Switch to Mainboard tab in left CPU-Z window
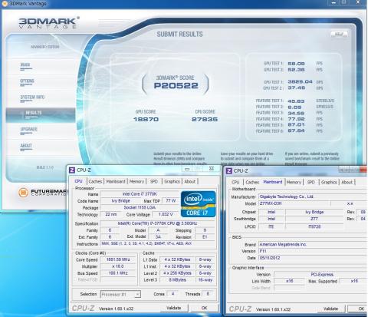The height and width of the screenshot is (317, 368). tap(116, 181)
